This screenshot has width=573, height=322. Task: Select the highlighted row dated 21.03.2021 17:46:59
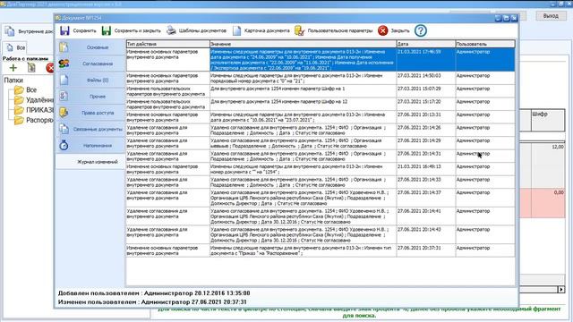click(321, 60)
